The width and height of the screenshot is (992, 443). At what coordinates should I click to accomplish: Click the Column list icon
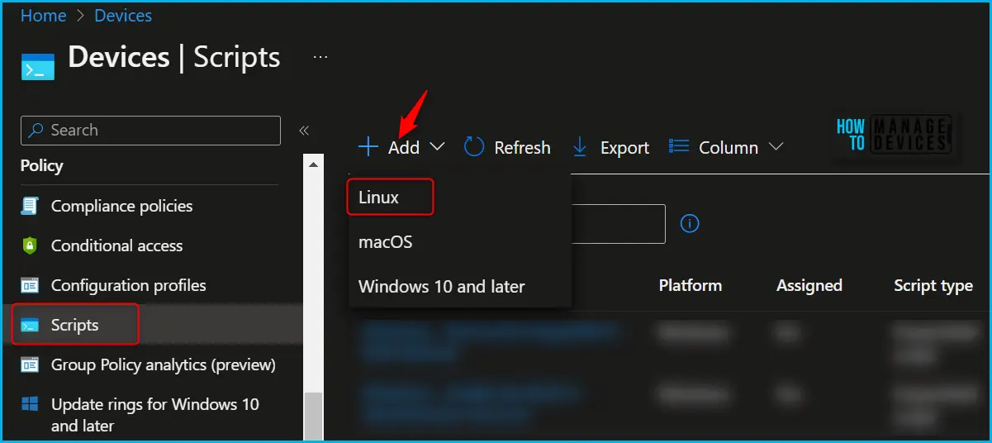(679, 146)
